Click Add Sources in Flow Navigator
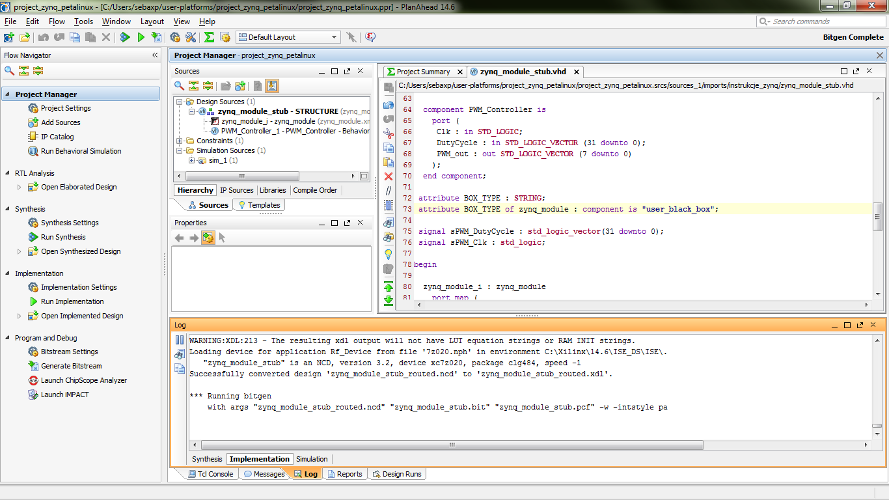The image size is (889, 500). pos(61,122)
